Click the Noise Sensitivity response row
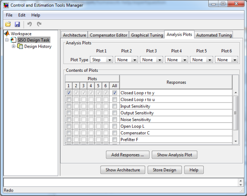This screenshot has height=196, width=247. 176,119
